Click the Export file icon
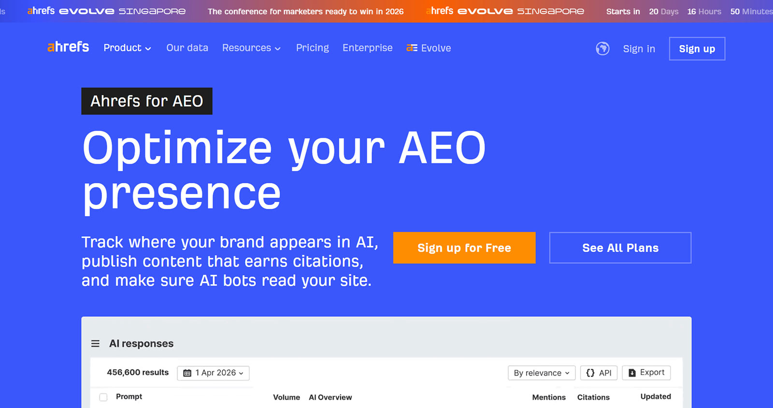Image resolution: width=773 pixels, height=408 pixels. coord(632,373)
